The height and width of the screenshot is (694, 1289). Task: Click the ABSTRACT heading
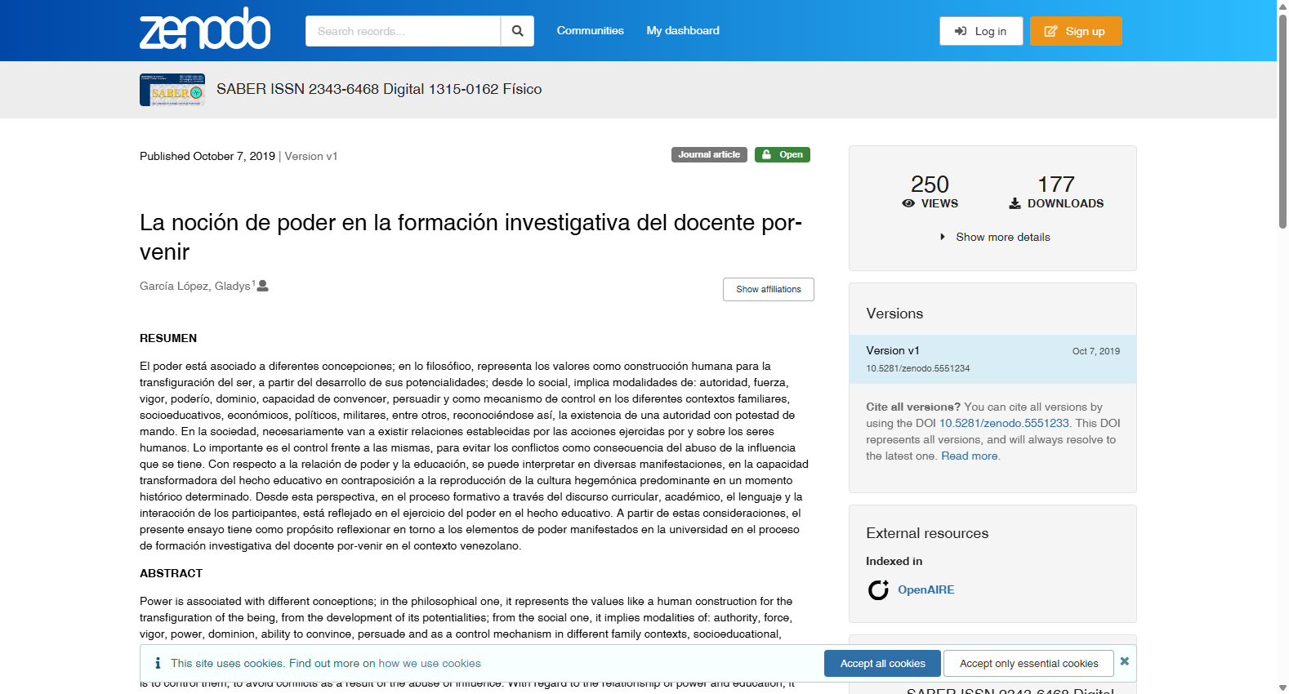pos(171,573)
